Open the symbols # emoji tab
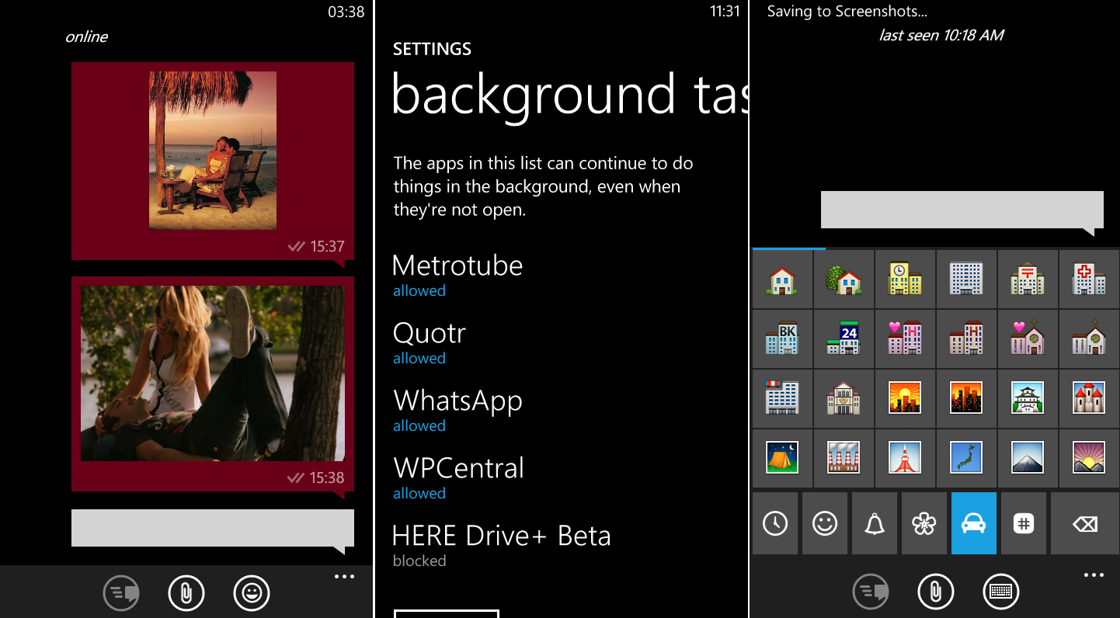Screen dimensions: 1120x618 [x=1024, y=523]
